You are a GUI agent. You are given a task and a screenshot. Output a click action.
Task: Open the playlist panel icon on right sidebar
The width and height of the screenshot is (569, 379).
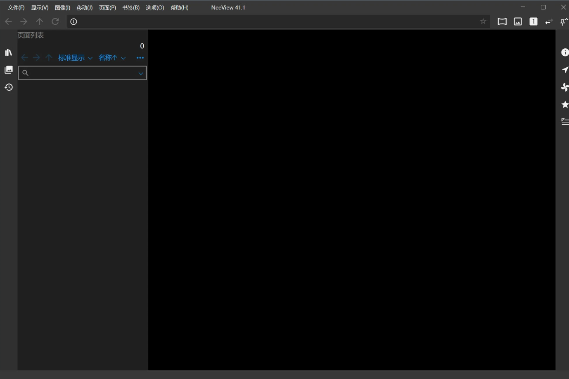click(564, 121)
